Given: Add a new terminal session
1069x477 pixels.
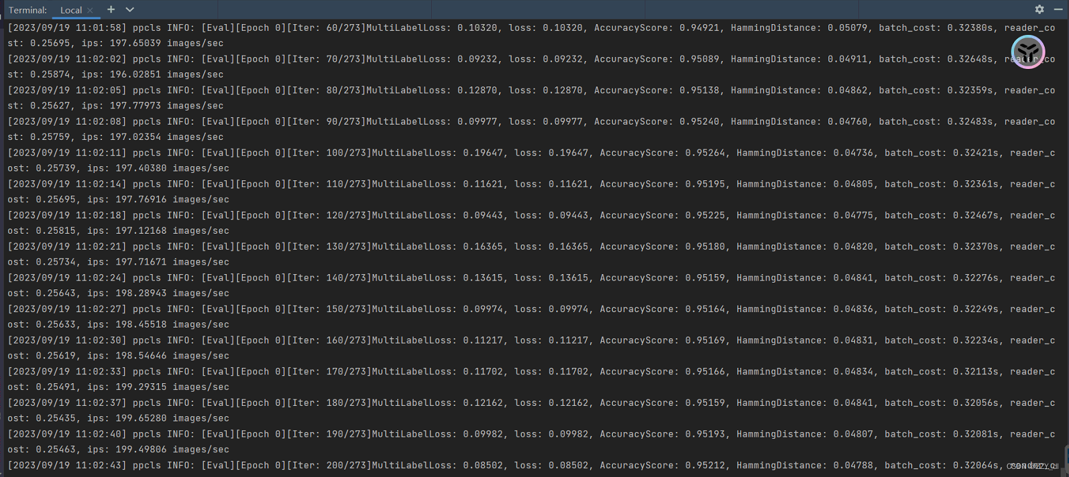Looking at the screenshot, I should coord(111,9).
